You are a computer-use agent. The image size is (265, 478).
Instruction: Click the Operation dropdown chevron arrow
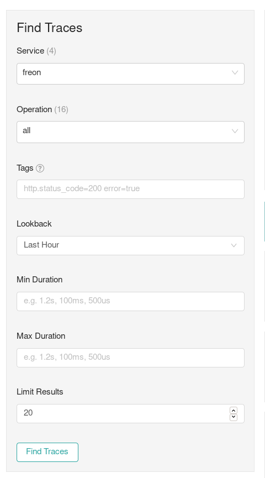coord(235,131)
